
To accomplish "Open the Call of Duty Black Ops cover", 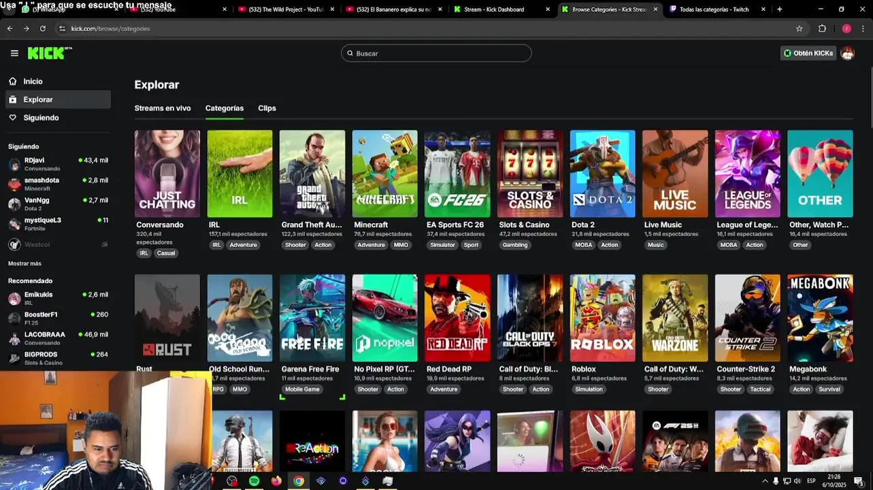I will point(530,318).
